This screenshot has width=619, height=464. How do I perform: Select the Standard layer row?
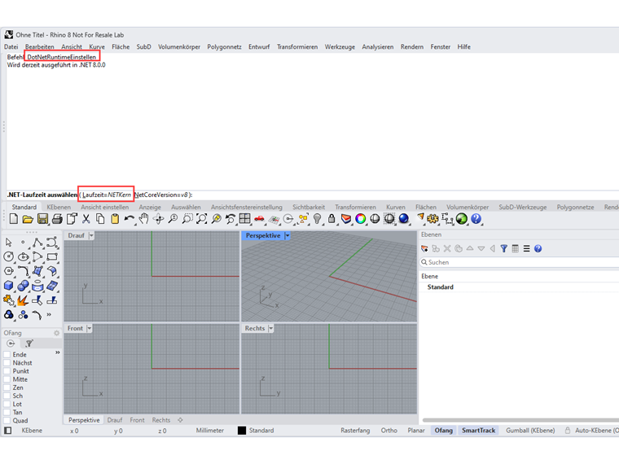pyautogui.click(x=519, y=287)
